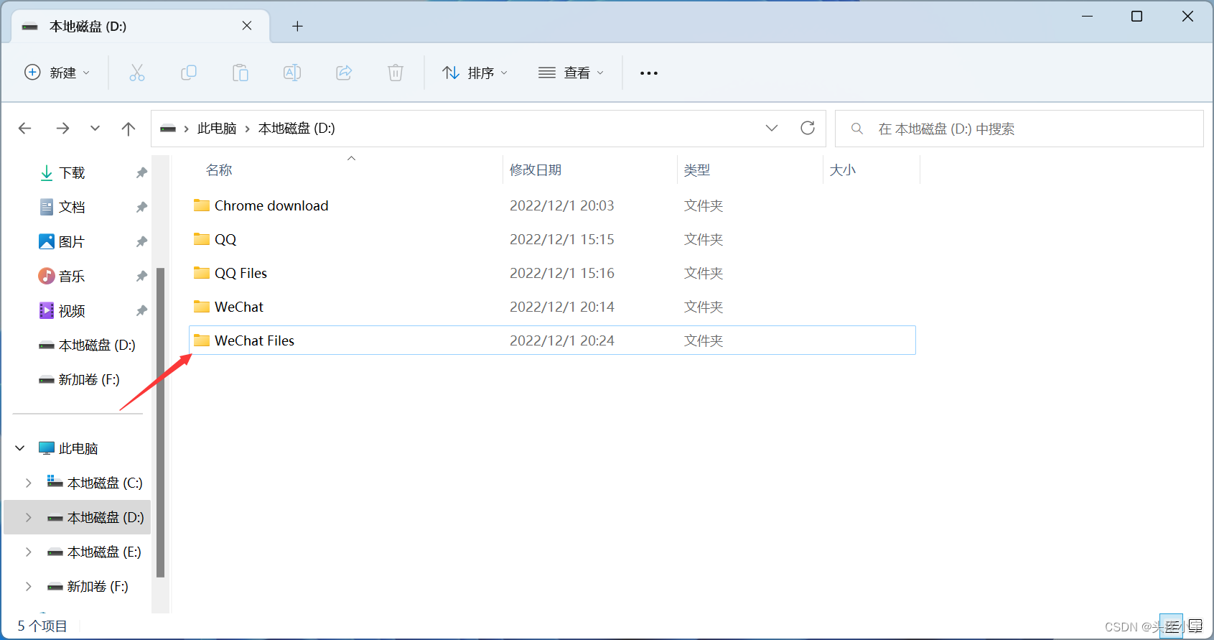This screenshot has height=640, width=1214.
Task: Click the search magnifier icon
Action: [x=856, y=129]
